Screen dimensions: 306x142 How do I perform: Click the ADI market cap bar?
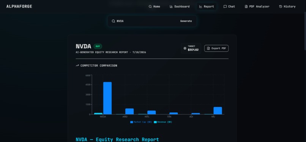click(x=196, y=114)
